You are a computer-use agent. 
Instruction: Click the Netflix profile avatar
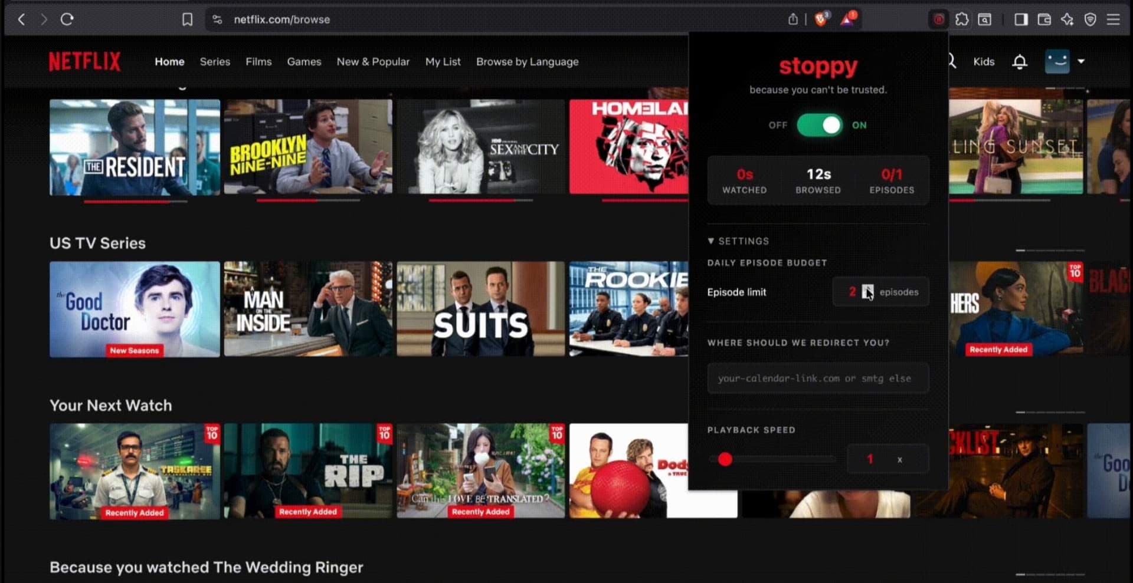(x=1057, y=61)
